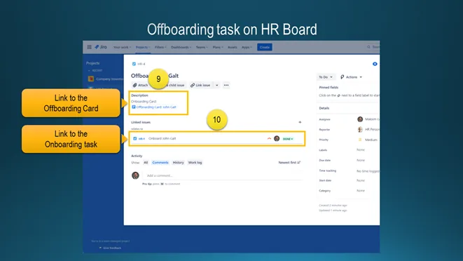Click the Projects heading in sidebar
This screenshot has width=463, height=261.
(x=92, y=63)
